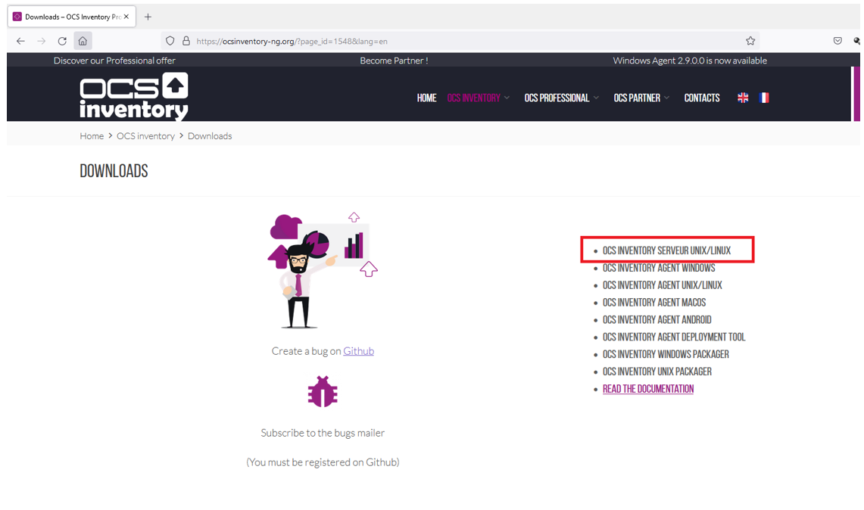This screenshot has width=864, height=510.
Task: Click Windows Agent 2.9.0.0 announcement
Action: tap(690, 61)
